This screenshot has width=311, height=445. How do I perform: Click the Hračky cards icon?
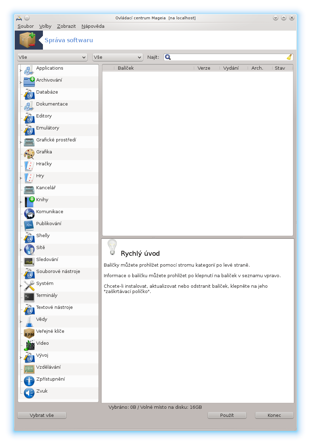[x=29, y=166]
